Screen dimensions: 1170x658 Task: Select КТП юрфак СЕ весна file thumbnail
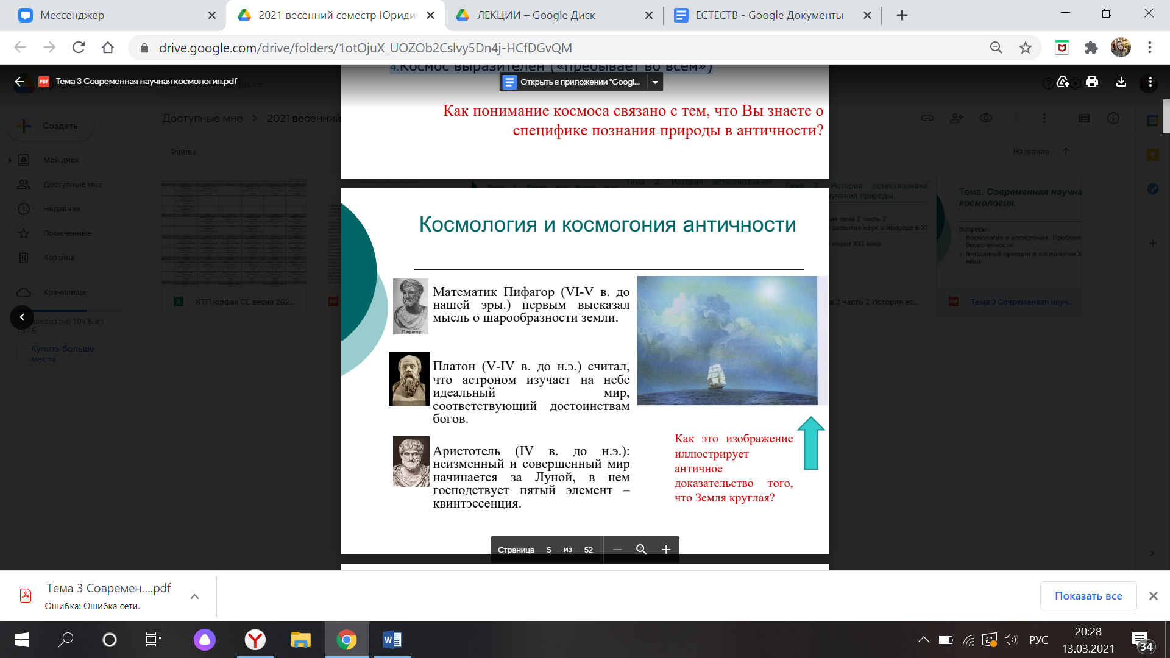(234, 244)
